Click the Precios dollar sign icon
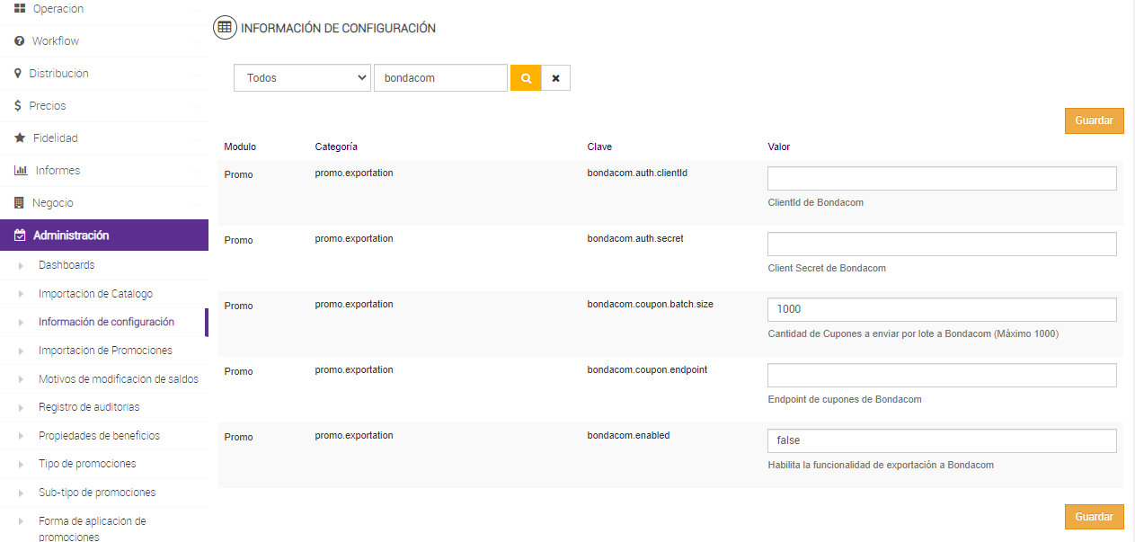Screen dimensions: 1135x542 coord(18,106)
